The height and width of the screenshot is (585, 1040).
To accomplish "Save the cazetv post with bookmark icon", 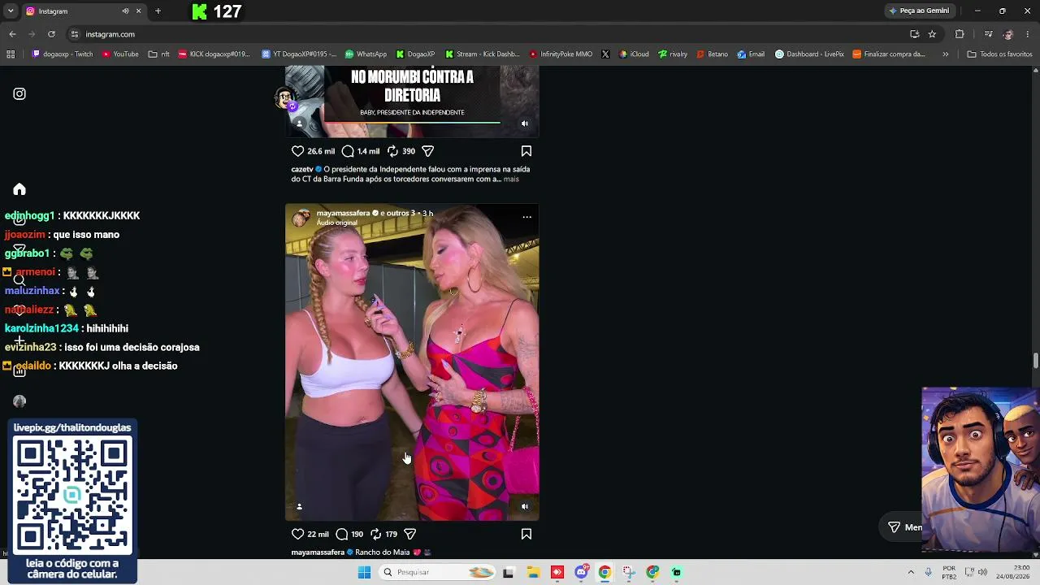I will click(x=526, y=151).
